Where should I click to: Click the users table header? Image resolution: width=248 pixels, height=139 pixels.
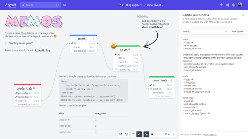coord(83,39)
